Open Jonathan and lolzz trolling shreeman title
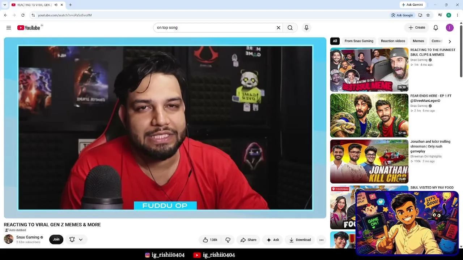This screenshot has width=463, height=260. [430, 146]
